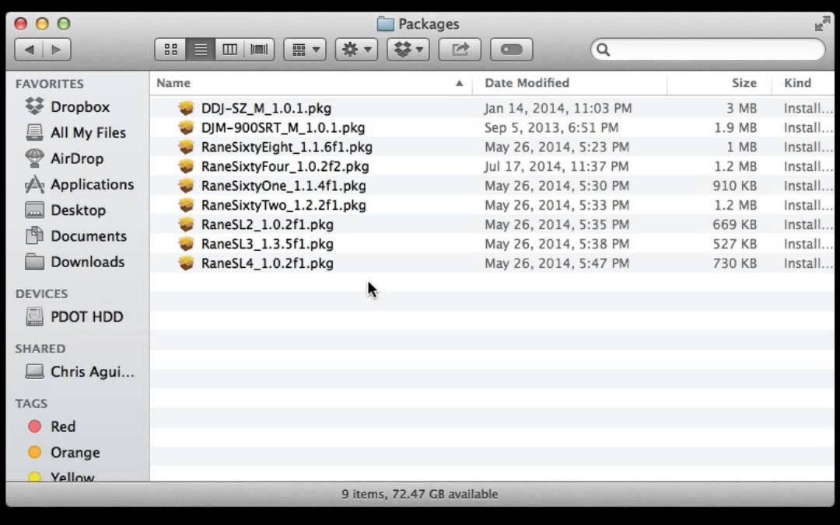Click package icon of DJM-900SRT_M_1.0.1.pkg

(186, 127)
